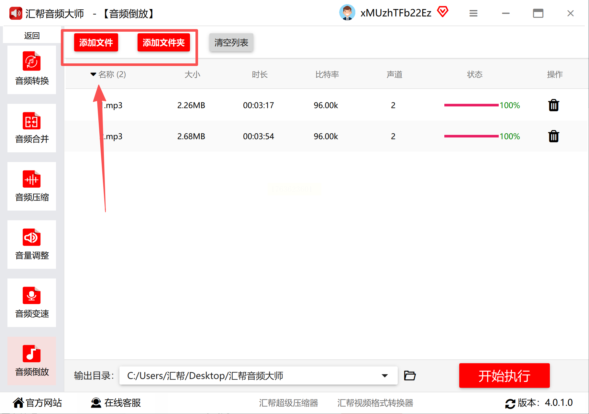Click the 状态 column header

(475, 75)
